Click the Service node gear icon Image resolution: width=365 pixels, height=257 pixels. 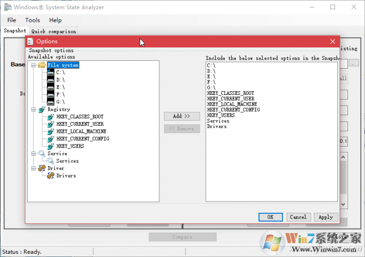[x=42, y=154]
